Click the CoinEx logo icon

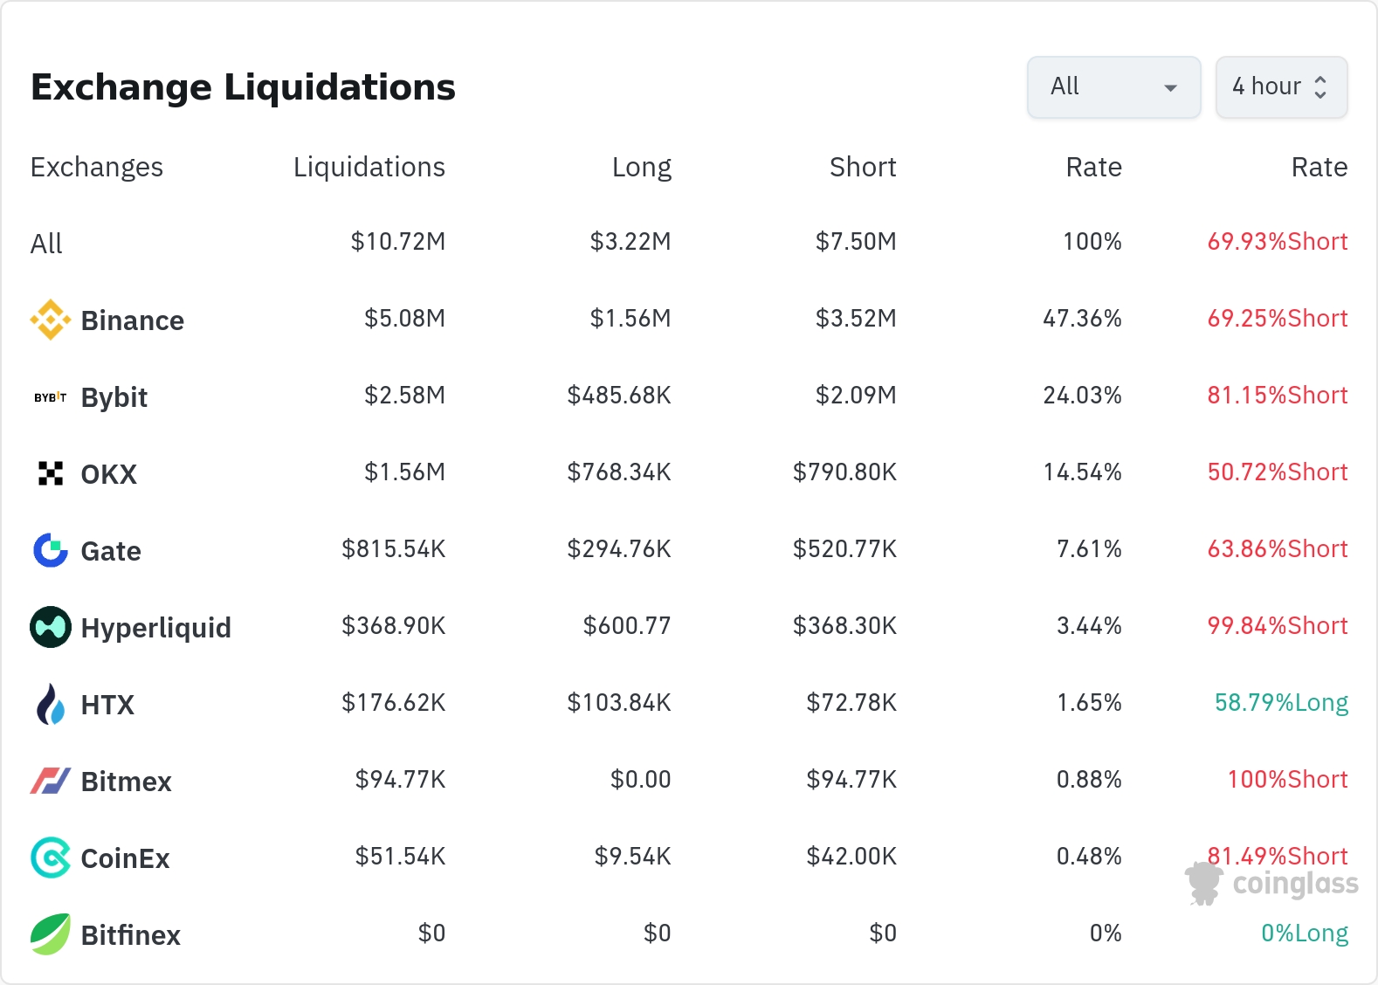[51, 858]
